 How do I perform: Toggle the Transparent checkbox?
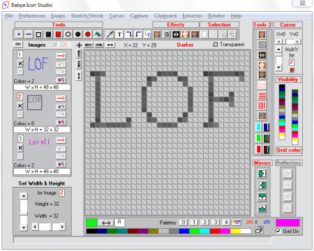tap(216, 45)
